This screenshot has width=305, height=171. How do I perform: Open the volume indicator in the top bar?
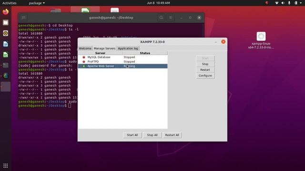(283, 3)
